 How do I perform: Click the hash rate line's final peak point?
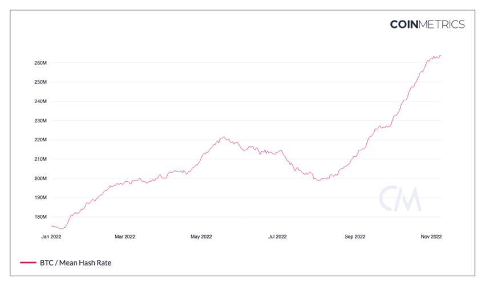point(440,55)
